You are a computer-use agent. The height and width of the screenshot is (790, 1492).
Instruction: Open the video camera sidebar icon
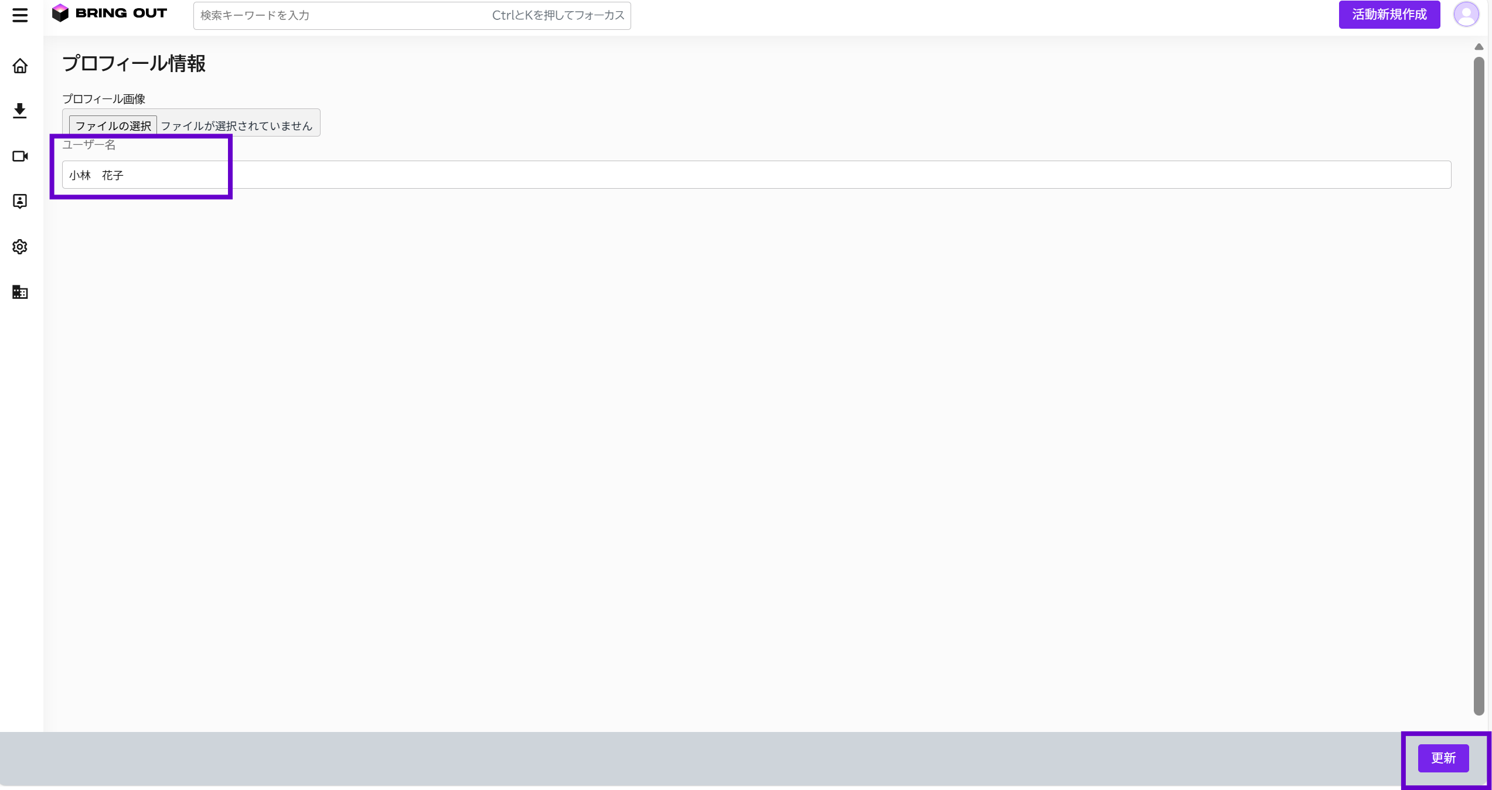(20, 156)
